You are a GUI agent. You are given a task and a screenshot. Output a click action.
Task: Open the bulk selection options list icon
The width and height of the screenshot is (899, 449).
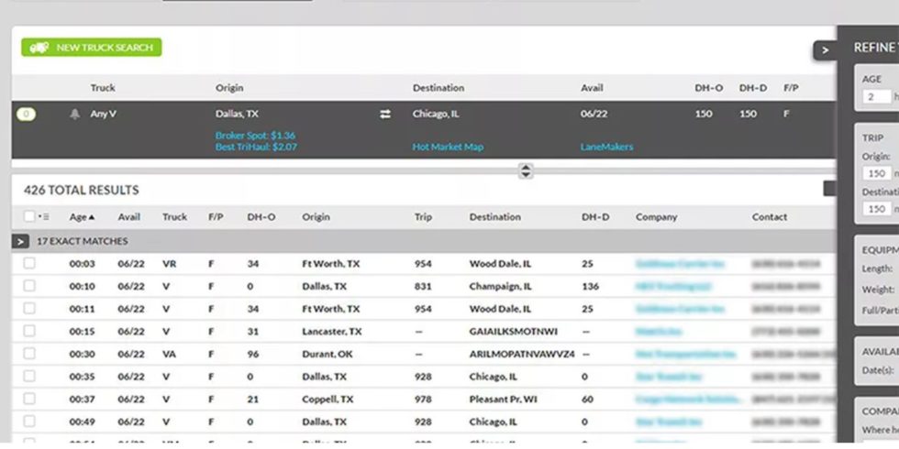[44, 217]
